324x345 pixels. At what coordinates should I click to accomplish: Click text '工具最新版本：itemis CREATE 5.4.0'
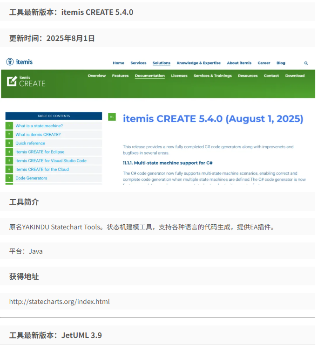pos(71,12)
